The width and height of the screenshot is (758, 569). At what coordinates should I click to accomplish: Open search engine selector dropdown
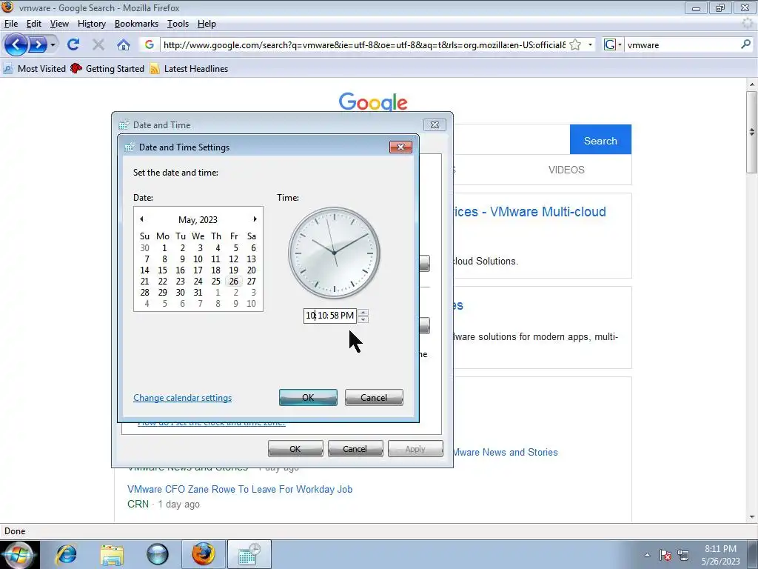[613, 45]
